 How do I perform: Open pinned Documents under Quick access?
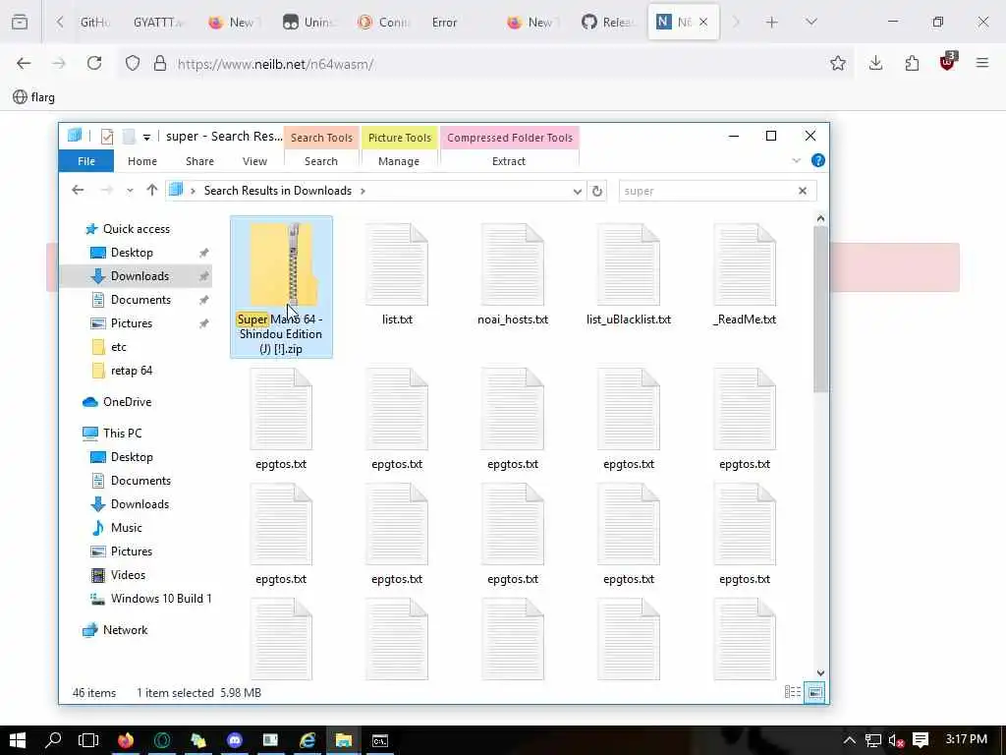point(140,300)
